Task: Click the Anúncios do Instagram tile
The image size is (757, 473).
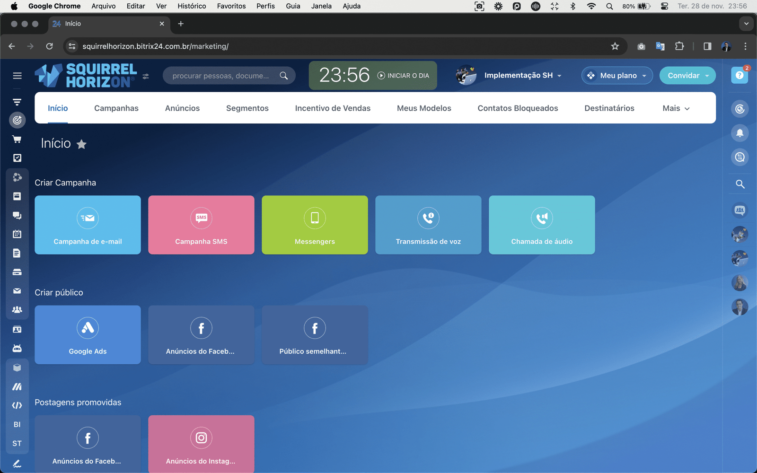Action: 201,444
